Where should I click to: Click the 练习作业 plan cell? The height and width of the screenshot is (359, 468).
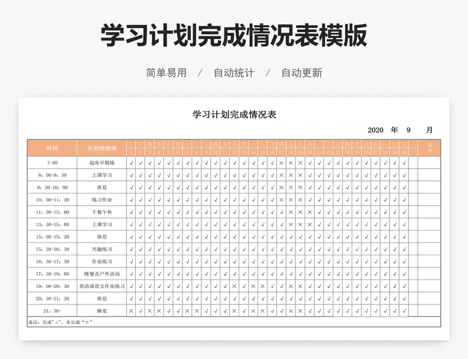[x=102, y=200]
